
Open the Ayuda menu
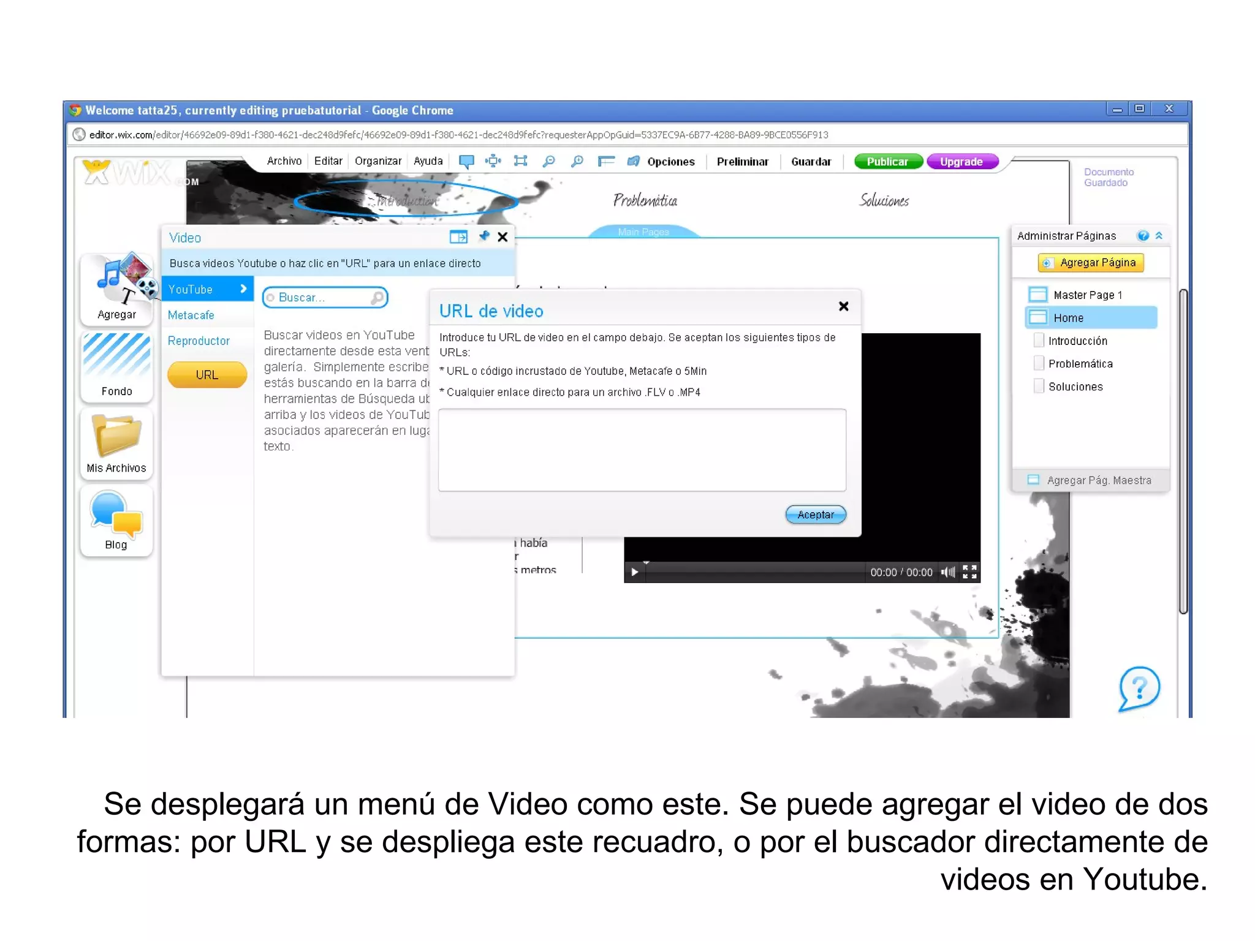[x=428, y=161]
